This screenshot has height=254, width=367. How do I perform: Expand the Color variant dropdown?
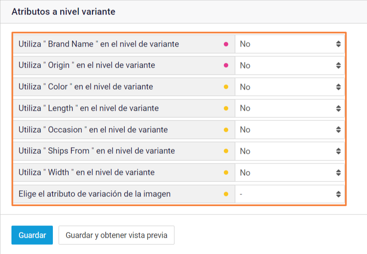[290, 87]
